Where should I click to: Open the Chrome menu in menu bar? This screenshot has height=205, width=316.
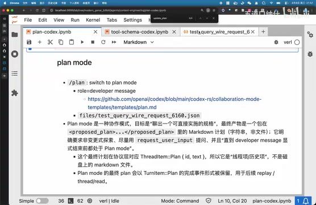14,3
